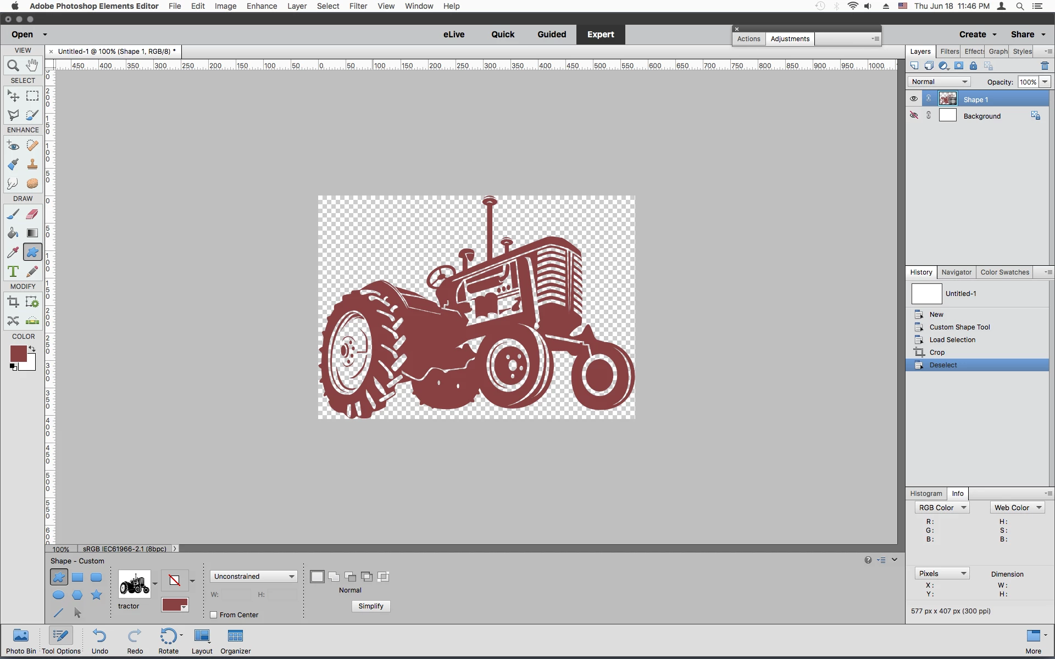Select the Hand tool
This screenshot has height=659, width=1055.
click(x=32, y=65)
